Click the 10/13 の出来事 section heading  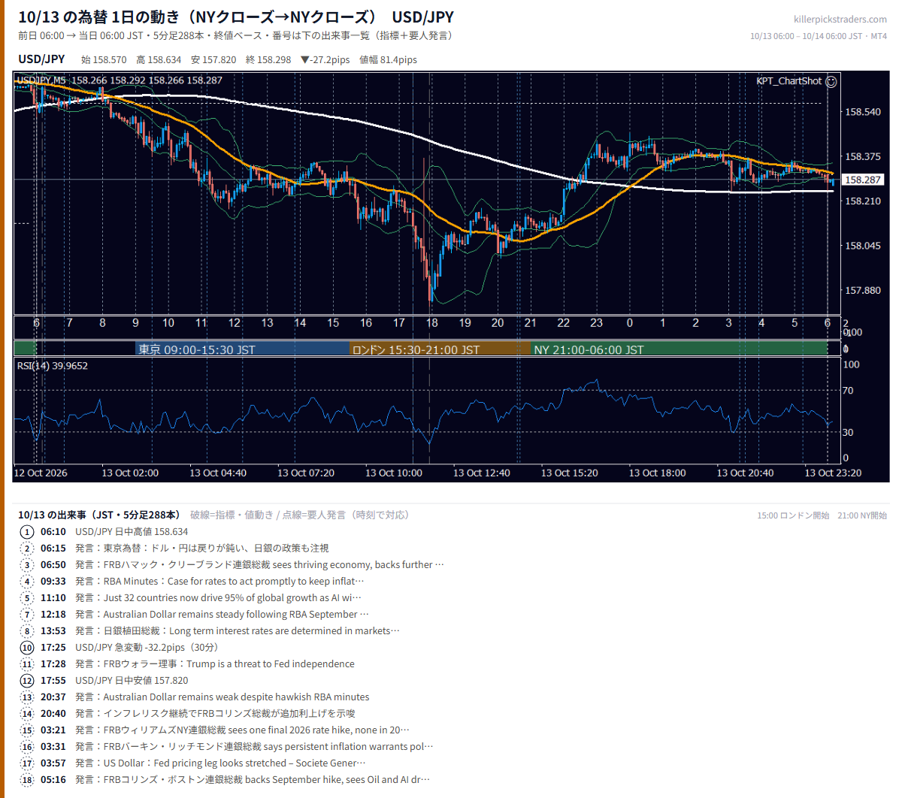[99, 515]
